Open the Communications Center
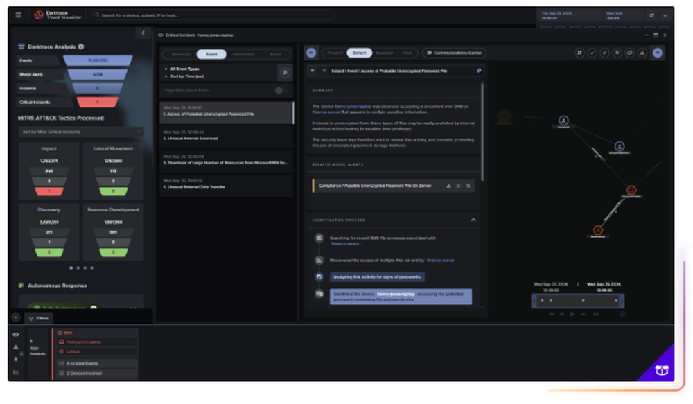Viewport: 693px width, 404px height. click(x=455, y=53)
